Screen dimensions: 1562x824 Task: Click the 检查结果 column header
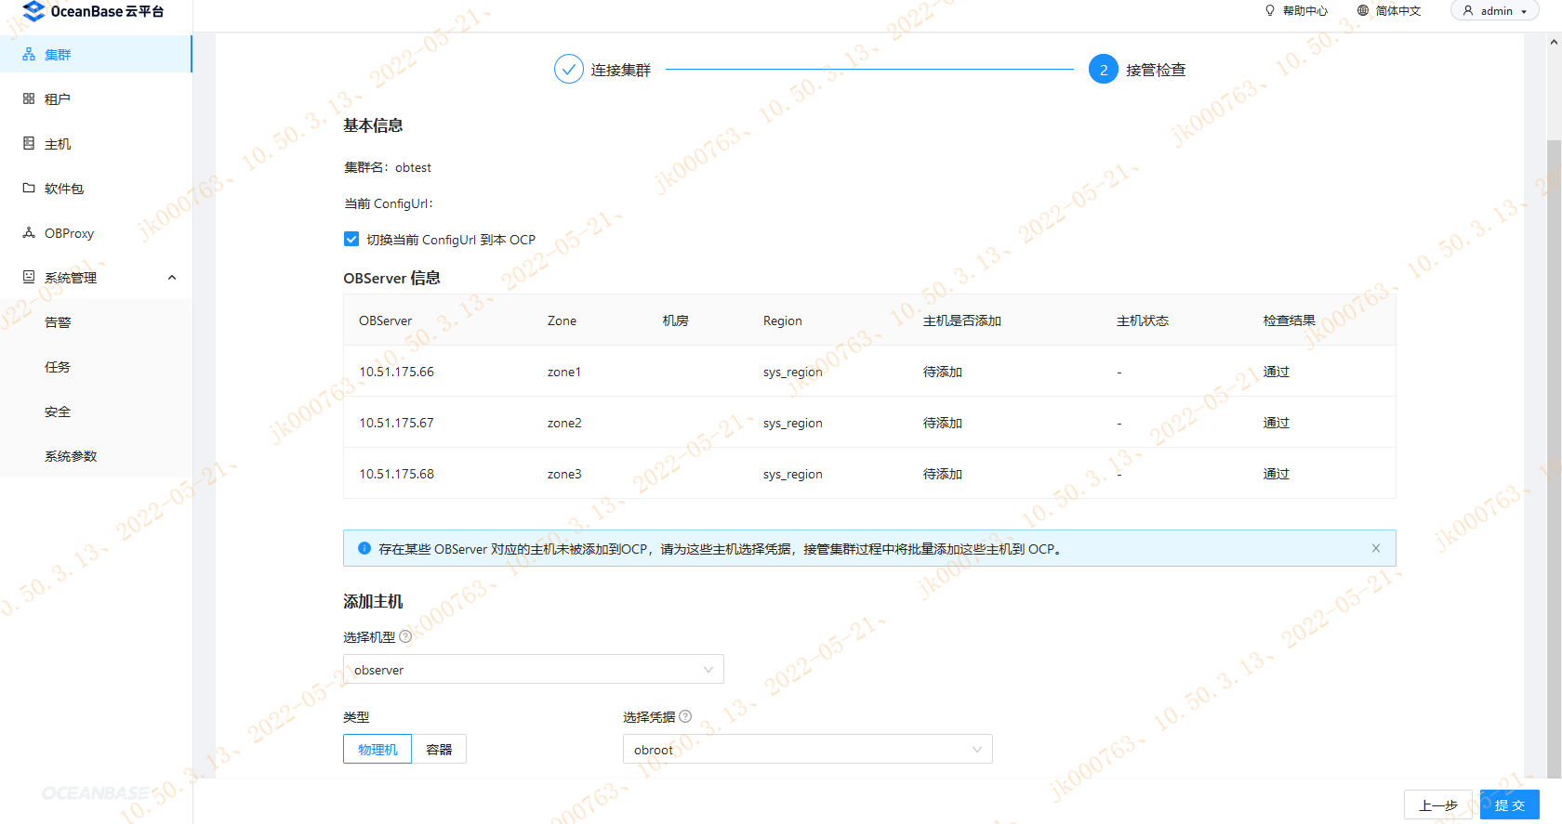pos(1290,320)
